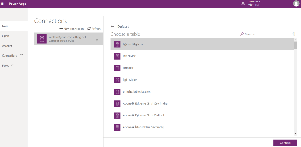
Task: Open Account from the left navigation
Action: pos(7,46)
